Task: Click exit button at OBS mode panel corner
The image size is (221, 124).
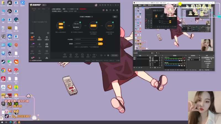Action: coord(115,17)
